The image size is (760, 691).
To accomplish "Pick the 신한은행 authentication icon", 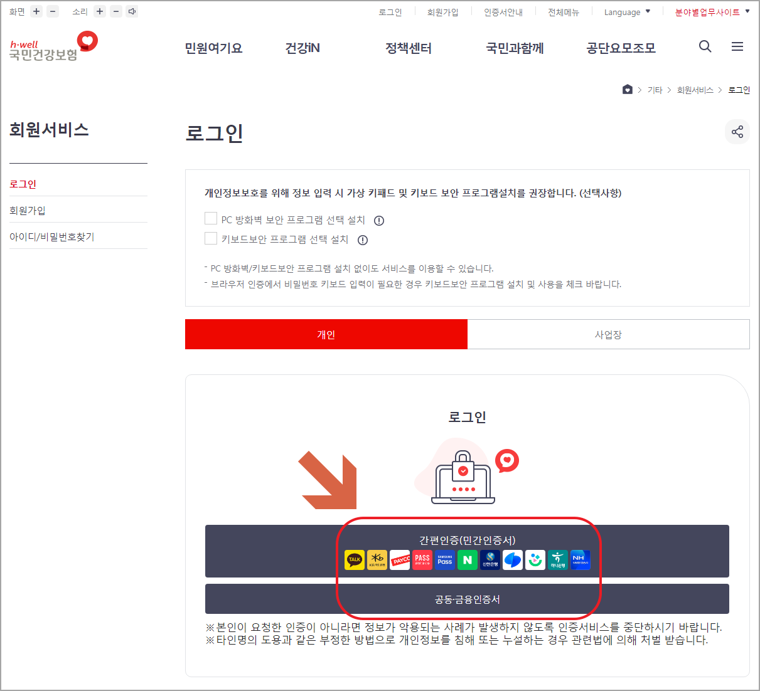I will (x=490, y=560).
